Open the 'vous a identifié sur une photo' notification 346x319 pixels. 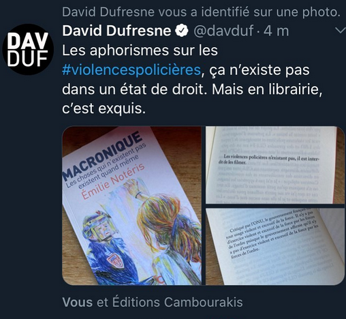pos(201,12)
